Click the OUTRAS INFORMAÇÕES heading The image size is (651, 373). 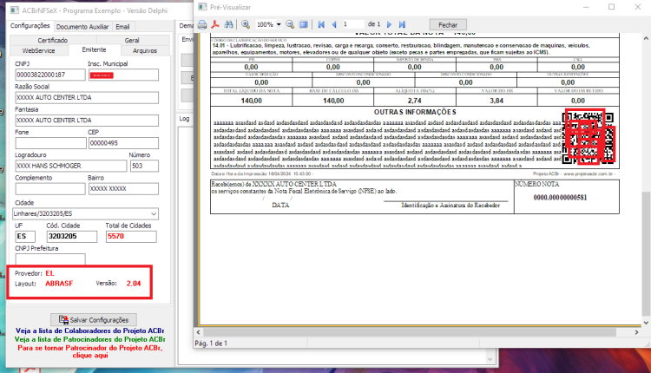tap(415, 112)
